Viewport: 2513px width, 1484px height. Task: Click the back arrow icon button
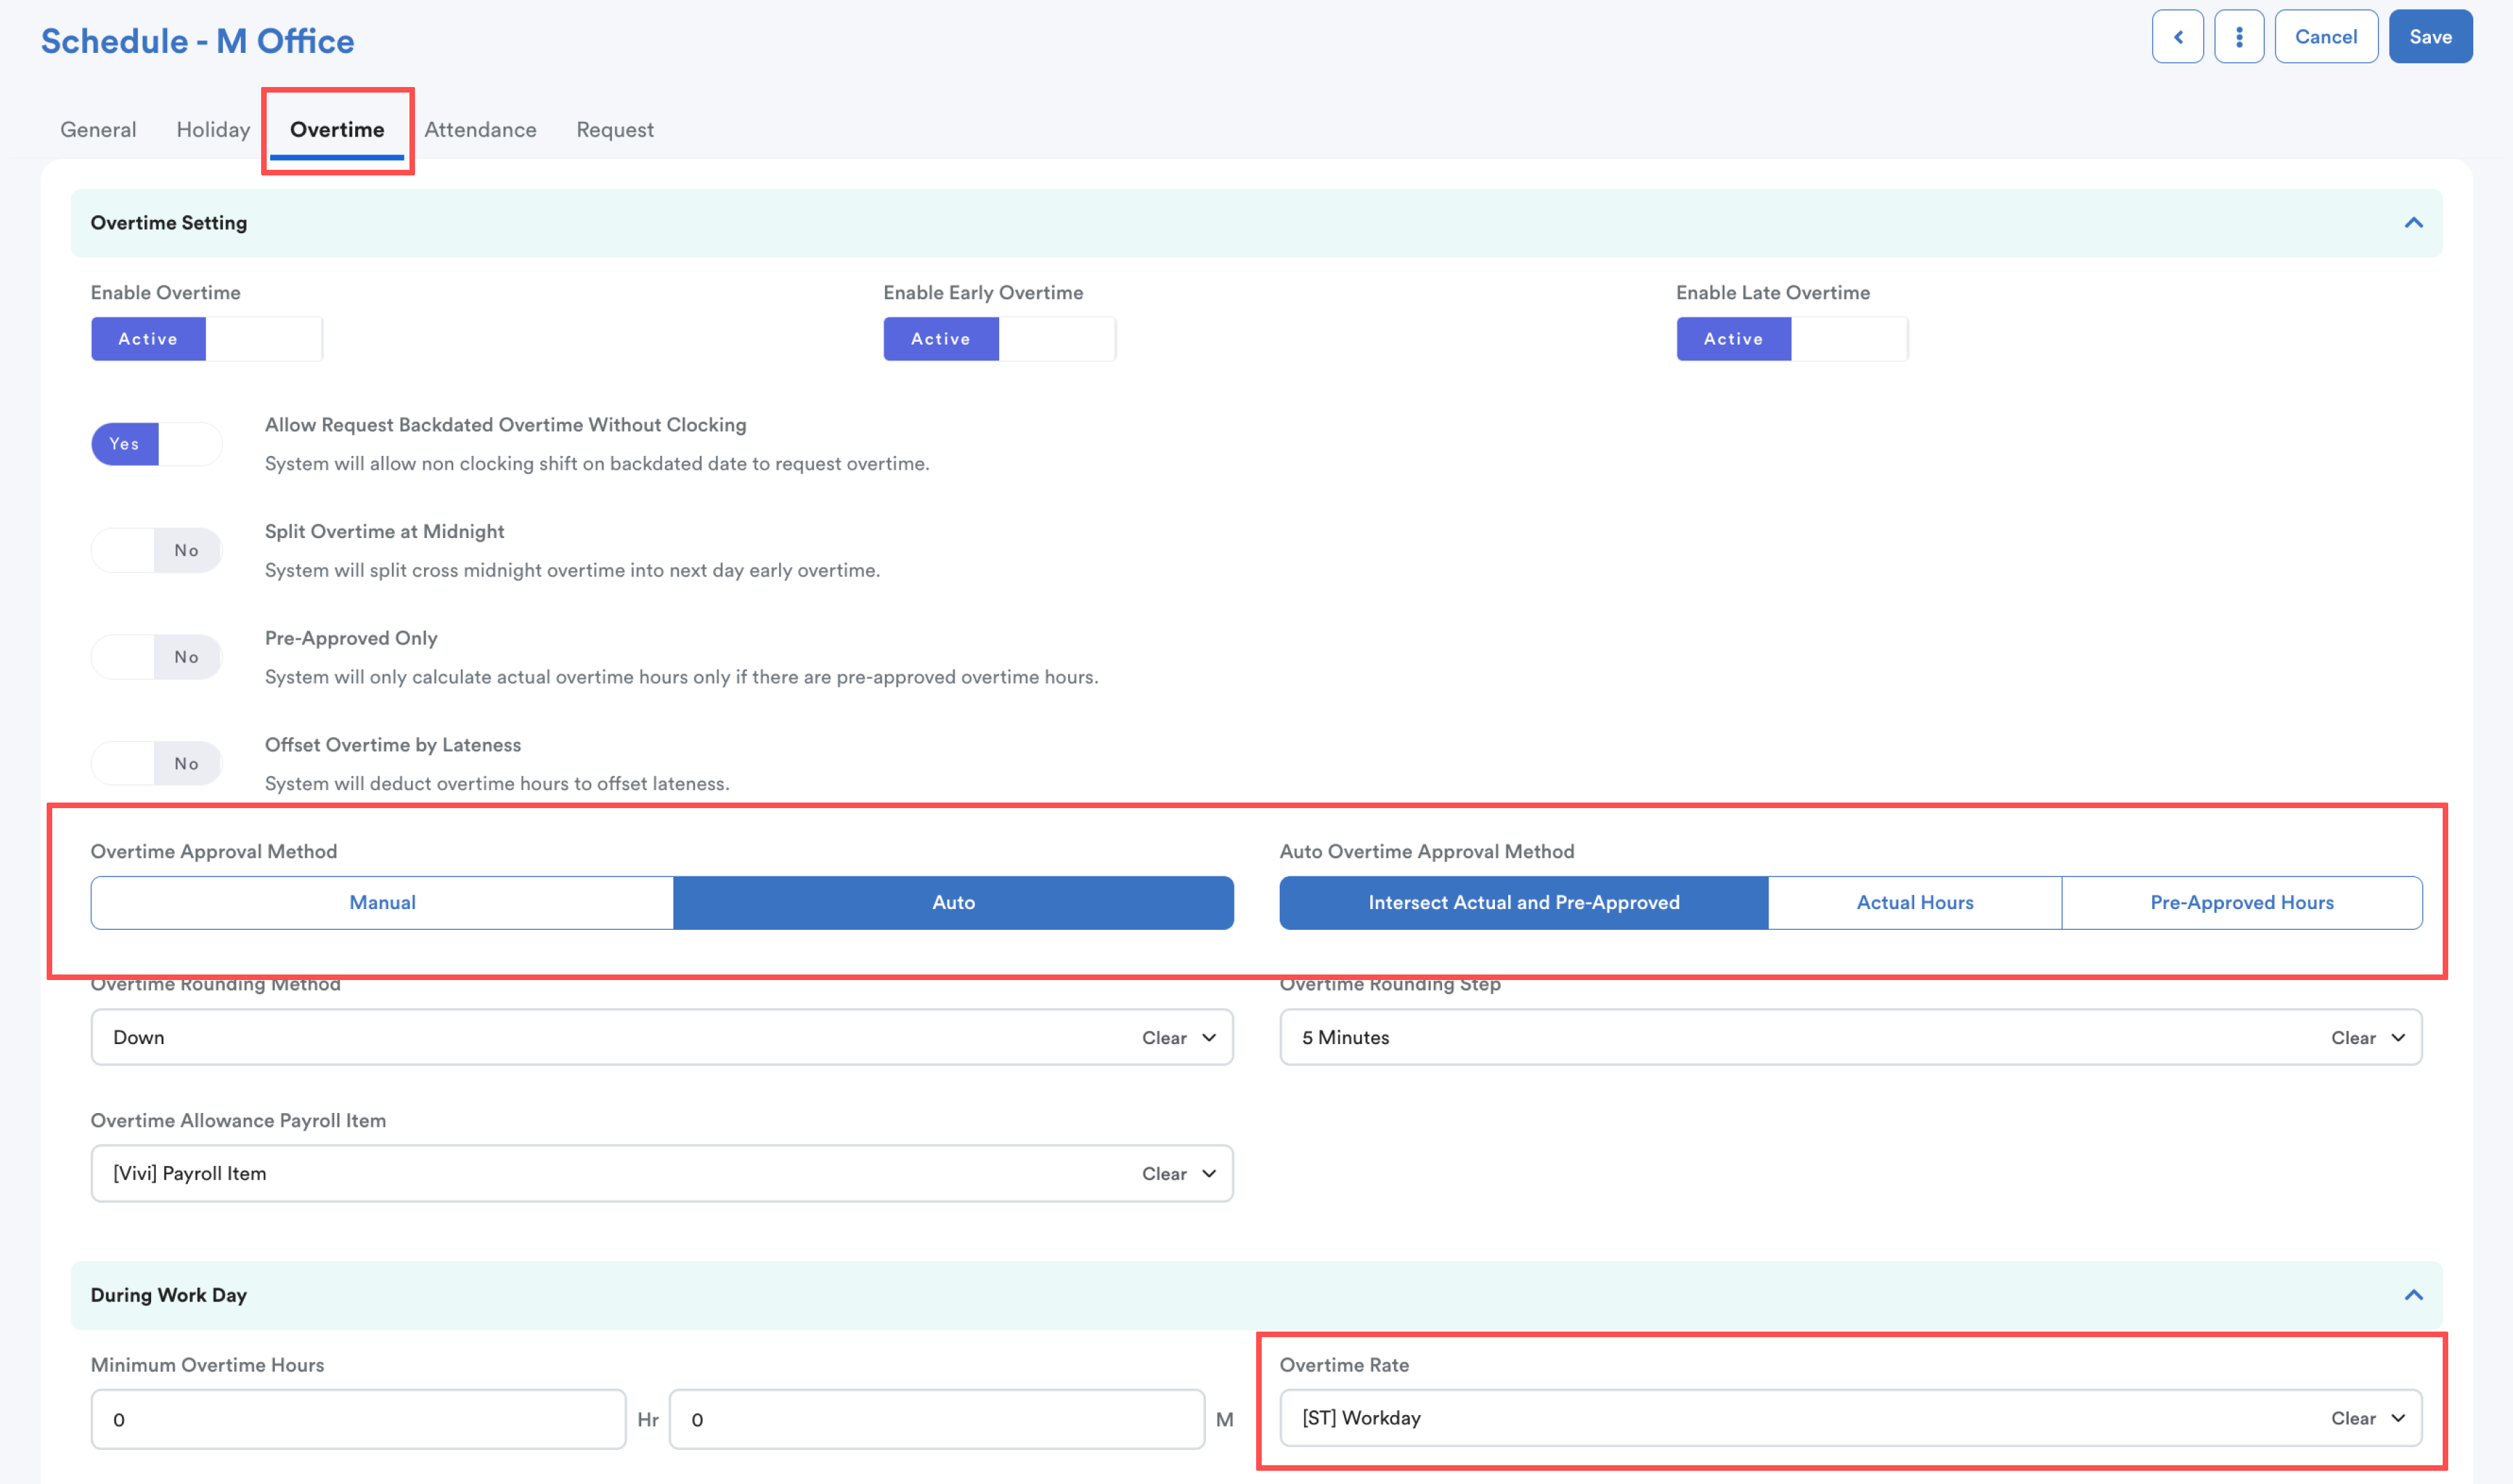point(2177,37)
